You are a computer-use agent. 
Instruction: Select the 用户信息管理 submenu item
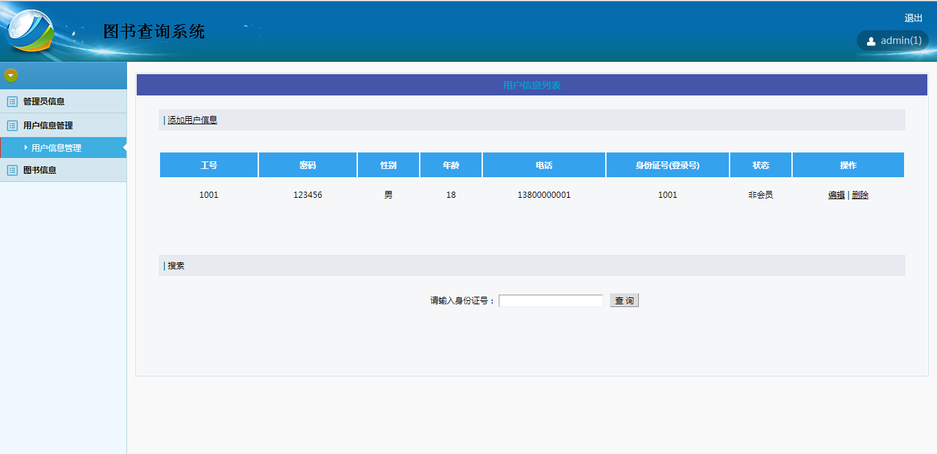click(x=63, y=148)
